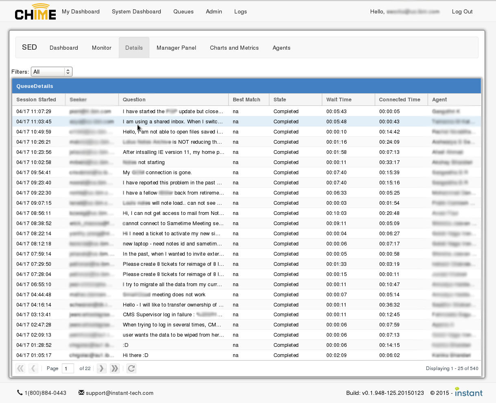Click wait time 00:10:03
This screenshot has width=496, height=403.
(336, 213)
